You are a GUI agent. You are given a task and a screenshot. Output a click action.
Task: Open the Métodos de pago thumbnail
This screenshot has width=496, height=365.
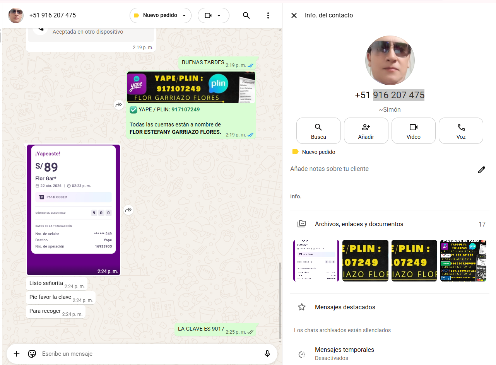[x=463, y=261]
